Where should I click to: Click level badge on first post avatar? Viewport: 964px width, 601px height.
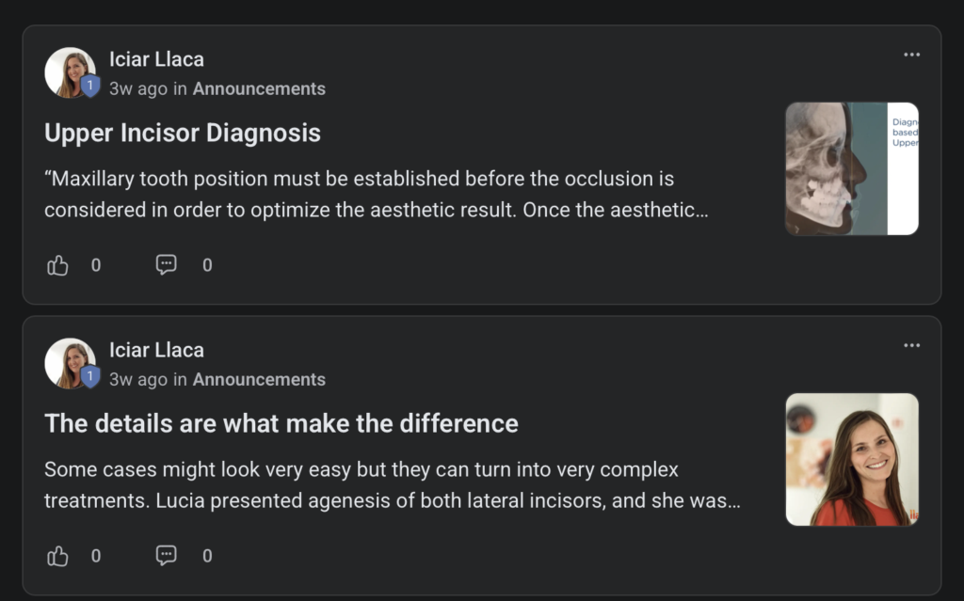[x=90, y=86]
